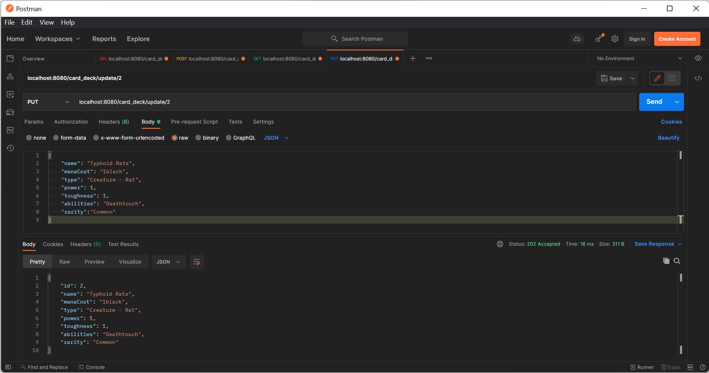Open the Collections sidebar icon

[x=10, y=59]
